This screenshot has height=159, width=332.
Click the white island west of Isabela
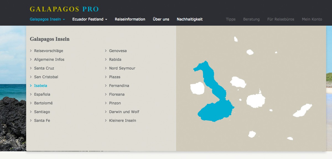click(197, 88)
